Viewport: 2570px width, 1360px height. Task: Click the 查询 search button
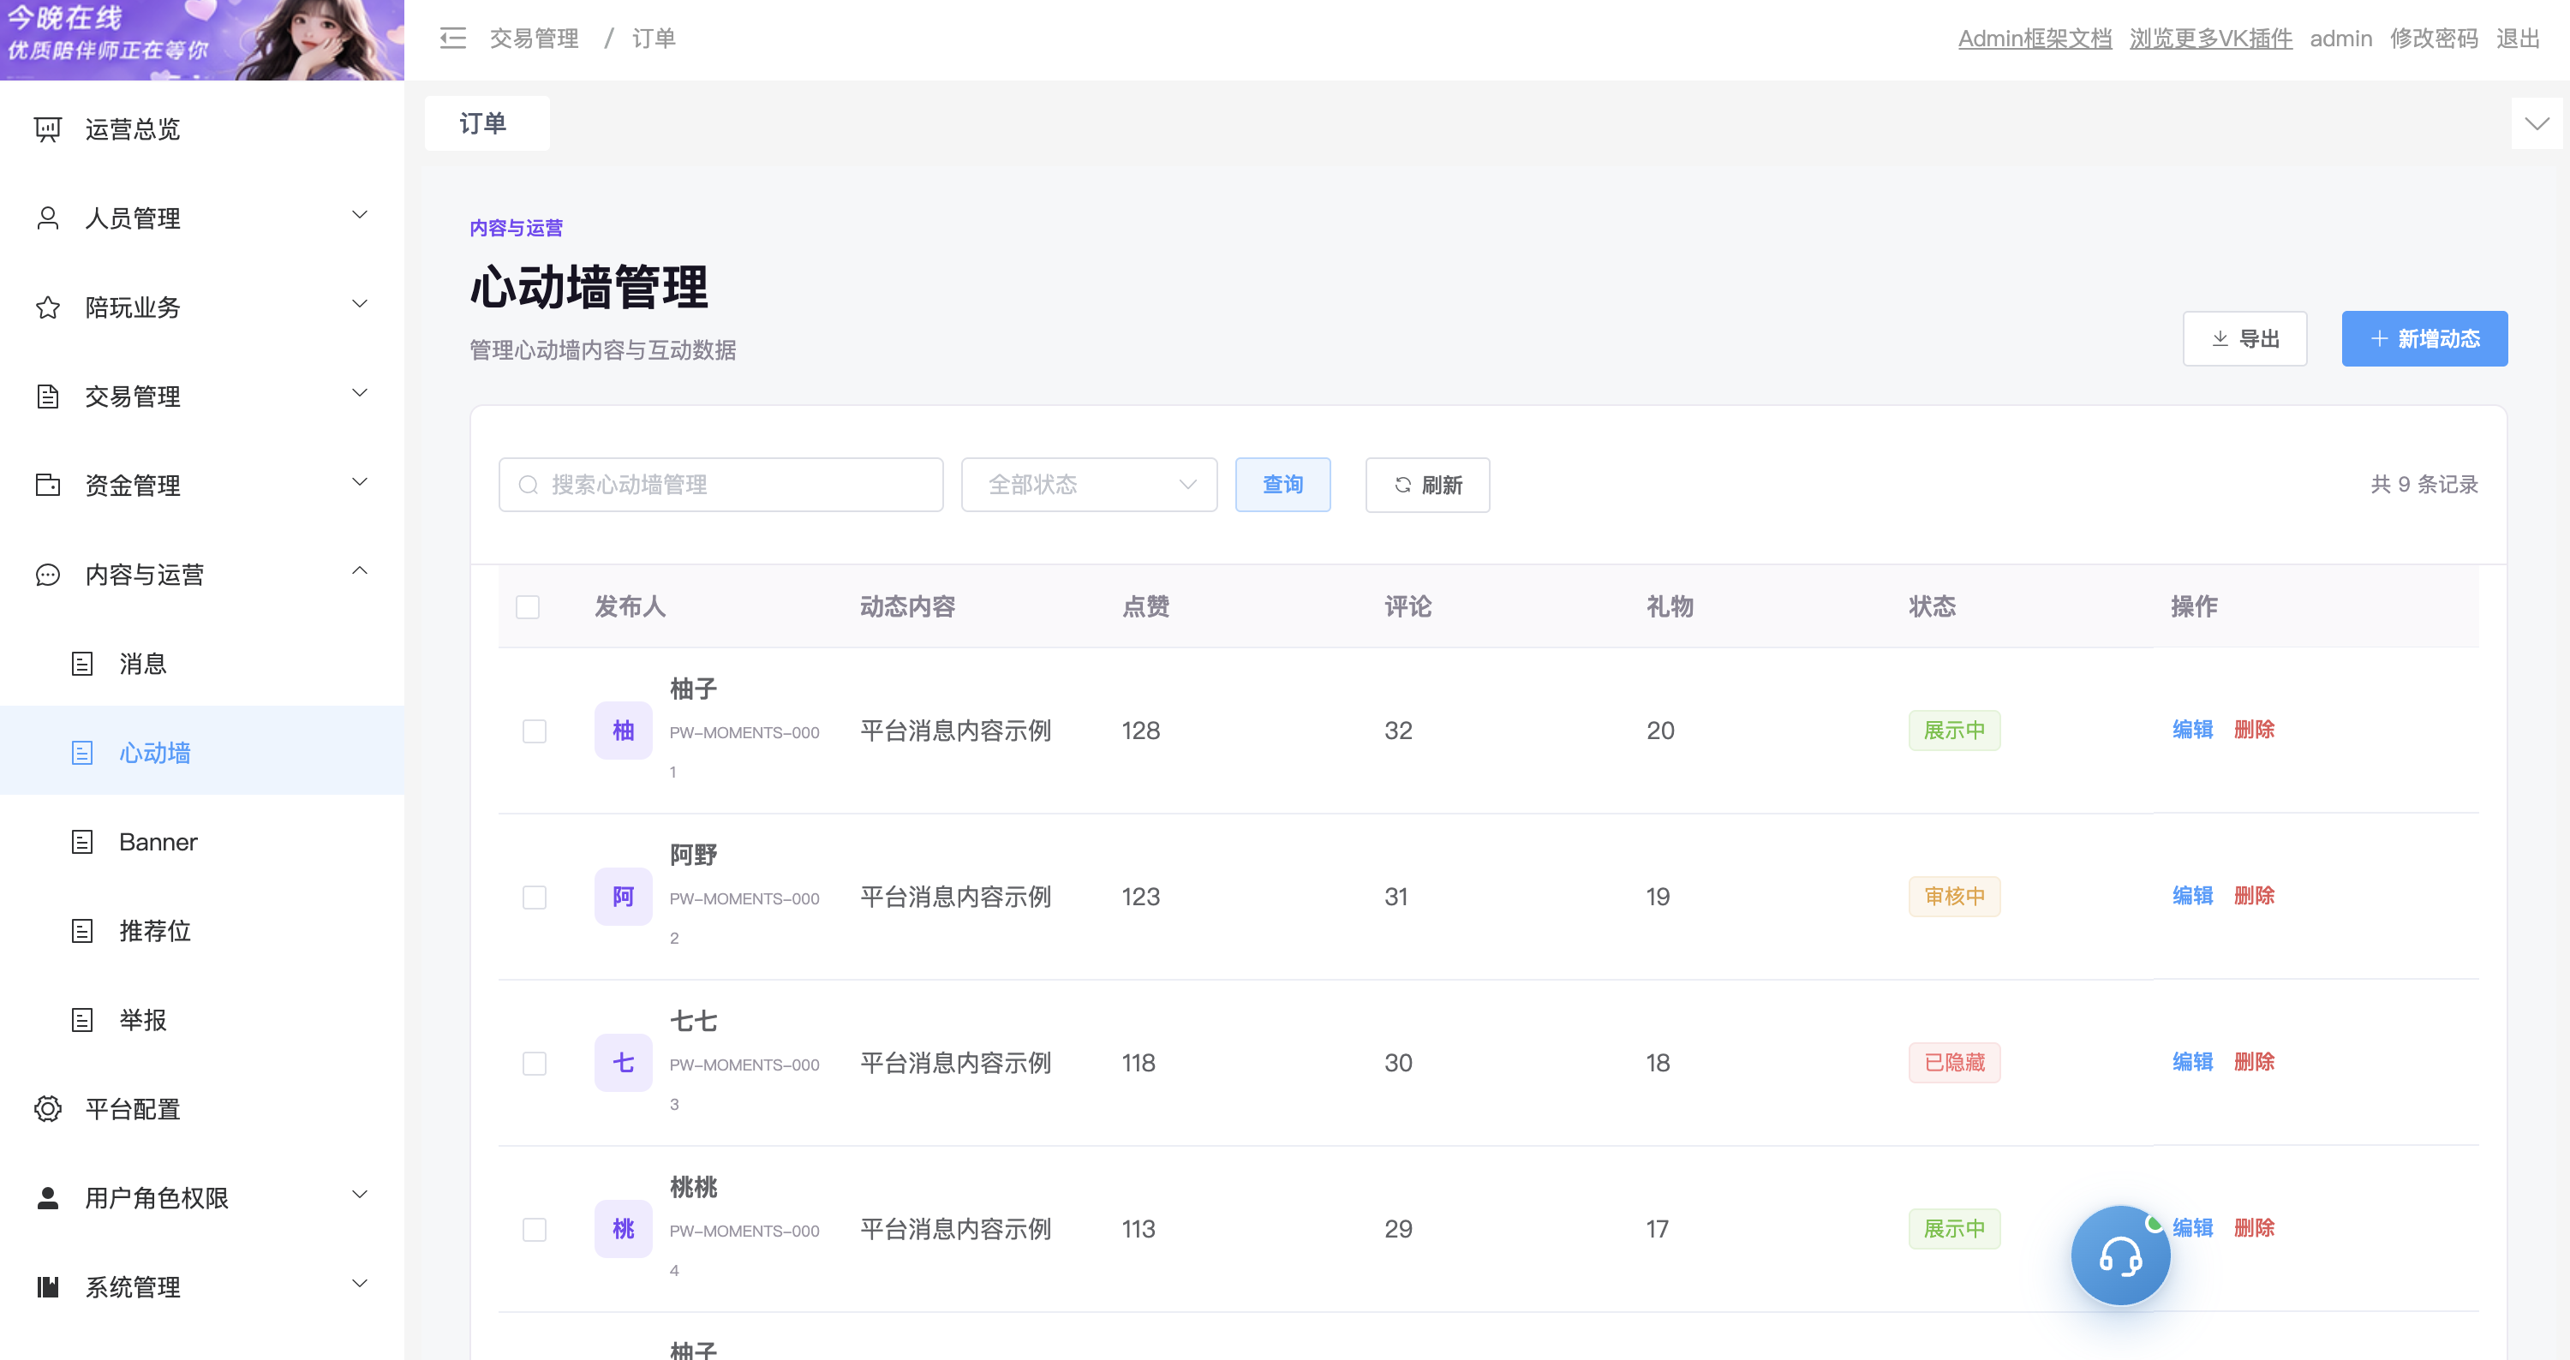1283,485
